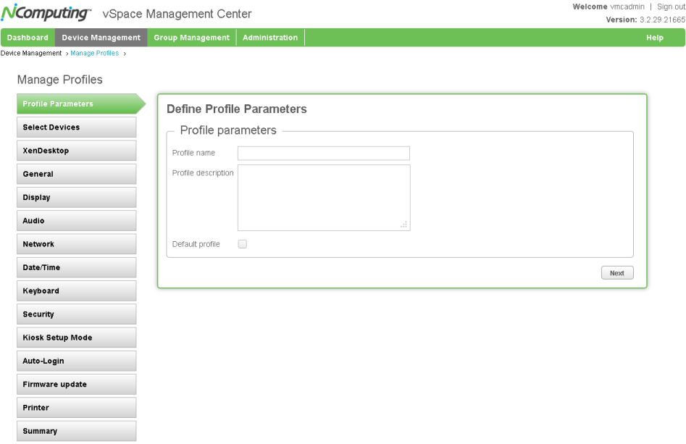686x444 pixels.
Task: Jump to Kiosk Setup Mode
Action: [x=77, y=338]
